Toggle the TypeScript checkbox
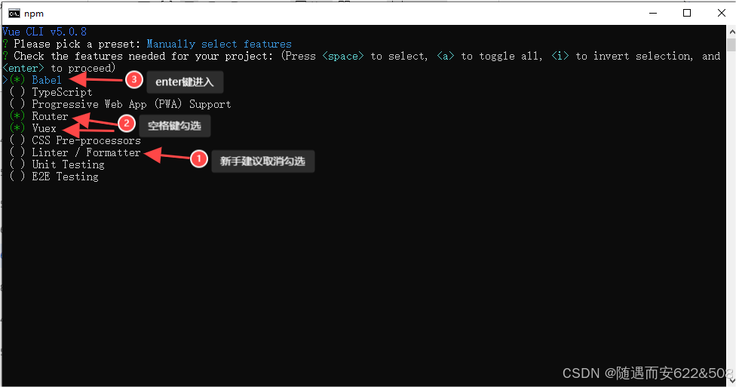 [17, 92]
